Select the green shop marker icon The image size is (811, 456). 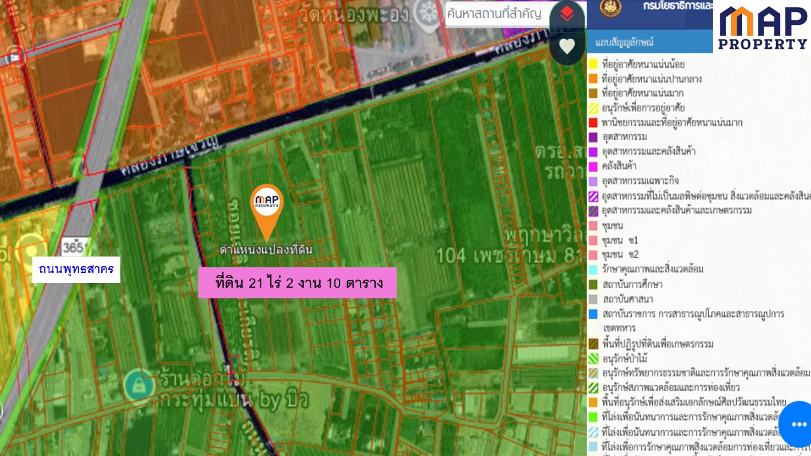[x=139, y=385]
